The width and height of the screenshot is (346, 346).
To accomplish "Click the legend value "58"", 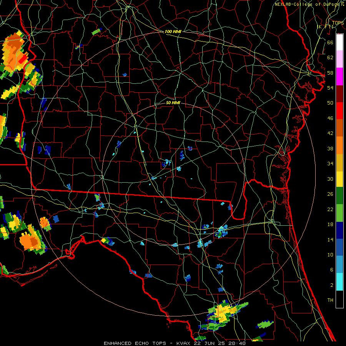I will (330, 73).
